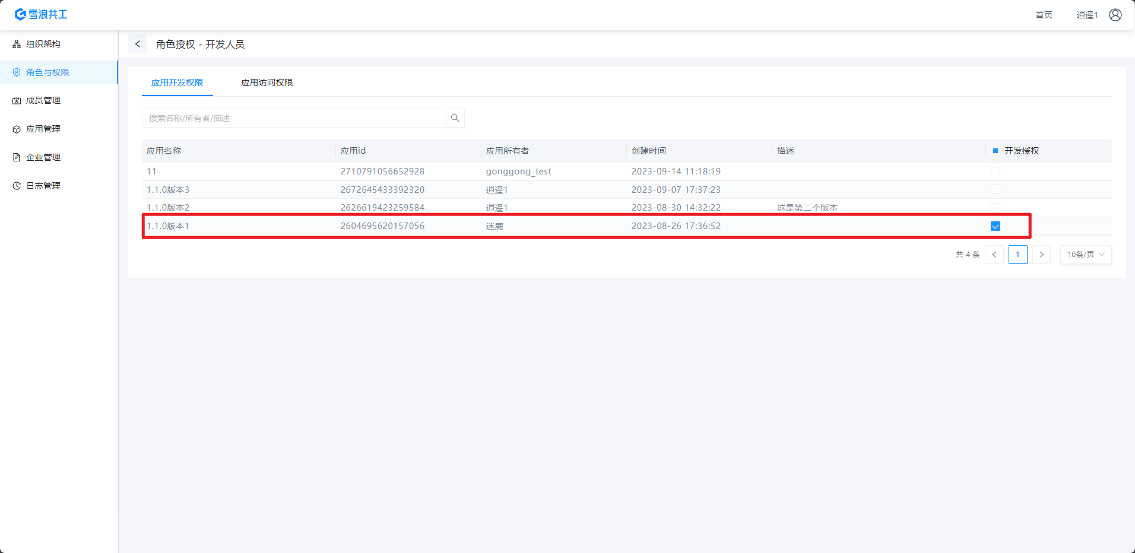Toggle the select-all 开发授权 header checkbox
Screen dimensions: 1135x553
coord(995,151)
